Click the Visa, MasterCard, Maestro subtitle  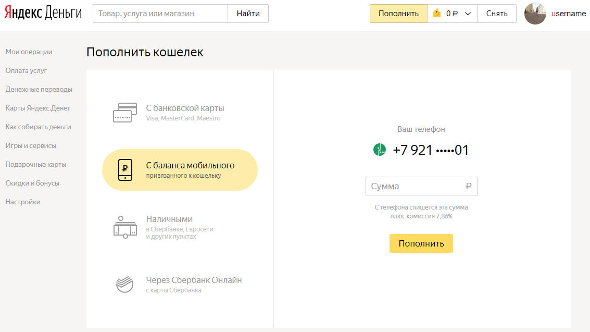183,118
